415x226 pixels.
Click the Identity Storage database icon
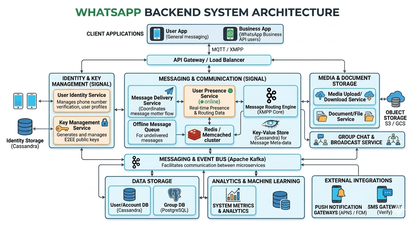[25, 127]
